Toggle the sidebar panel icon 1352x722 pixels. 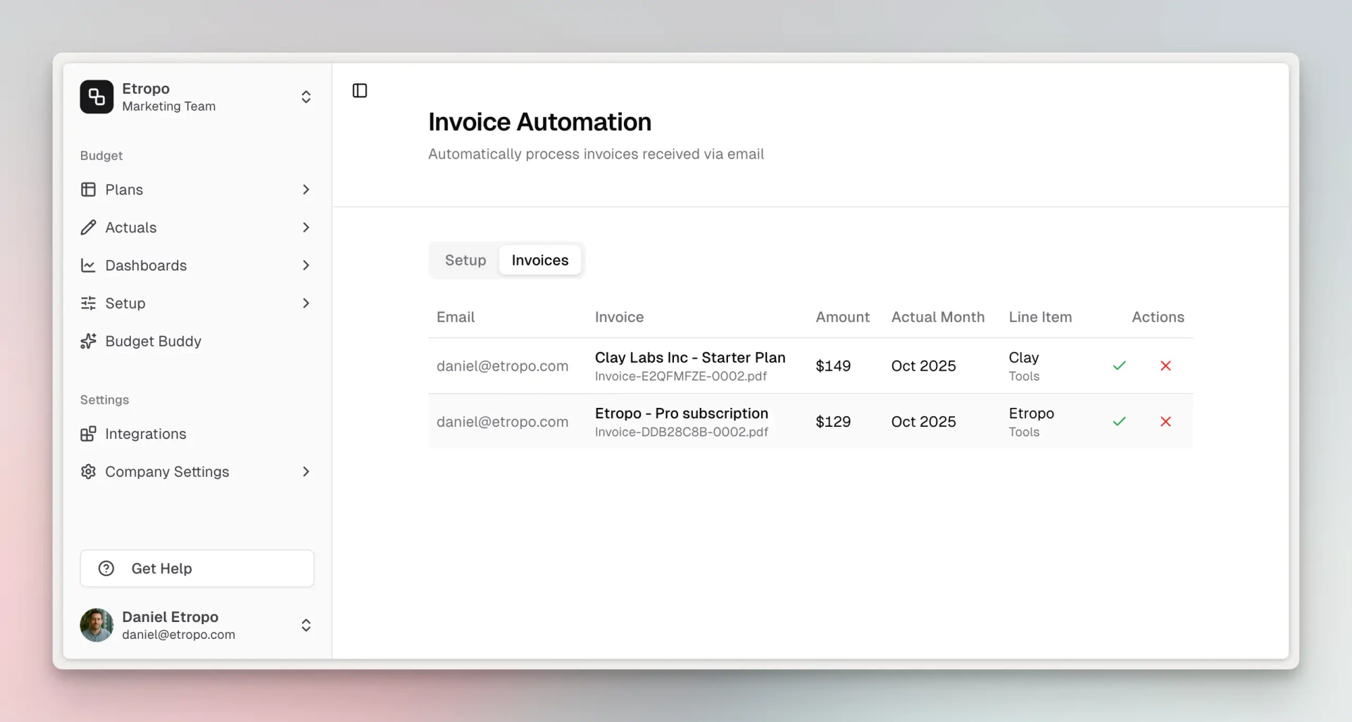[x=359, y=90]
